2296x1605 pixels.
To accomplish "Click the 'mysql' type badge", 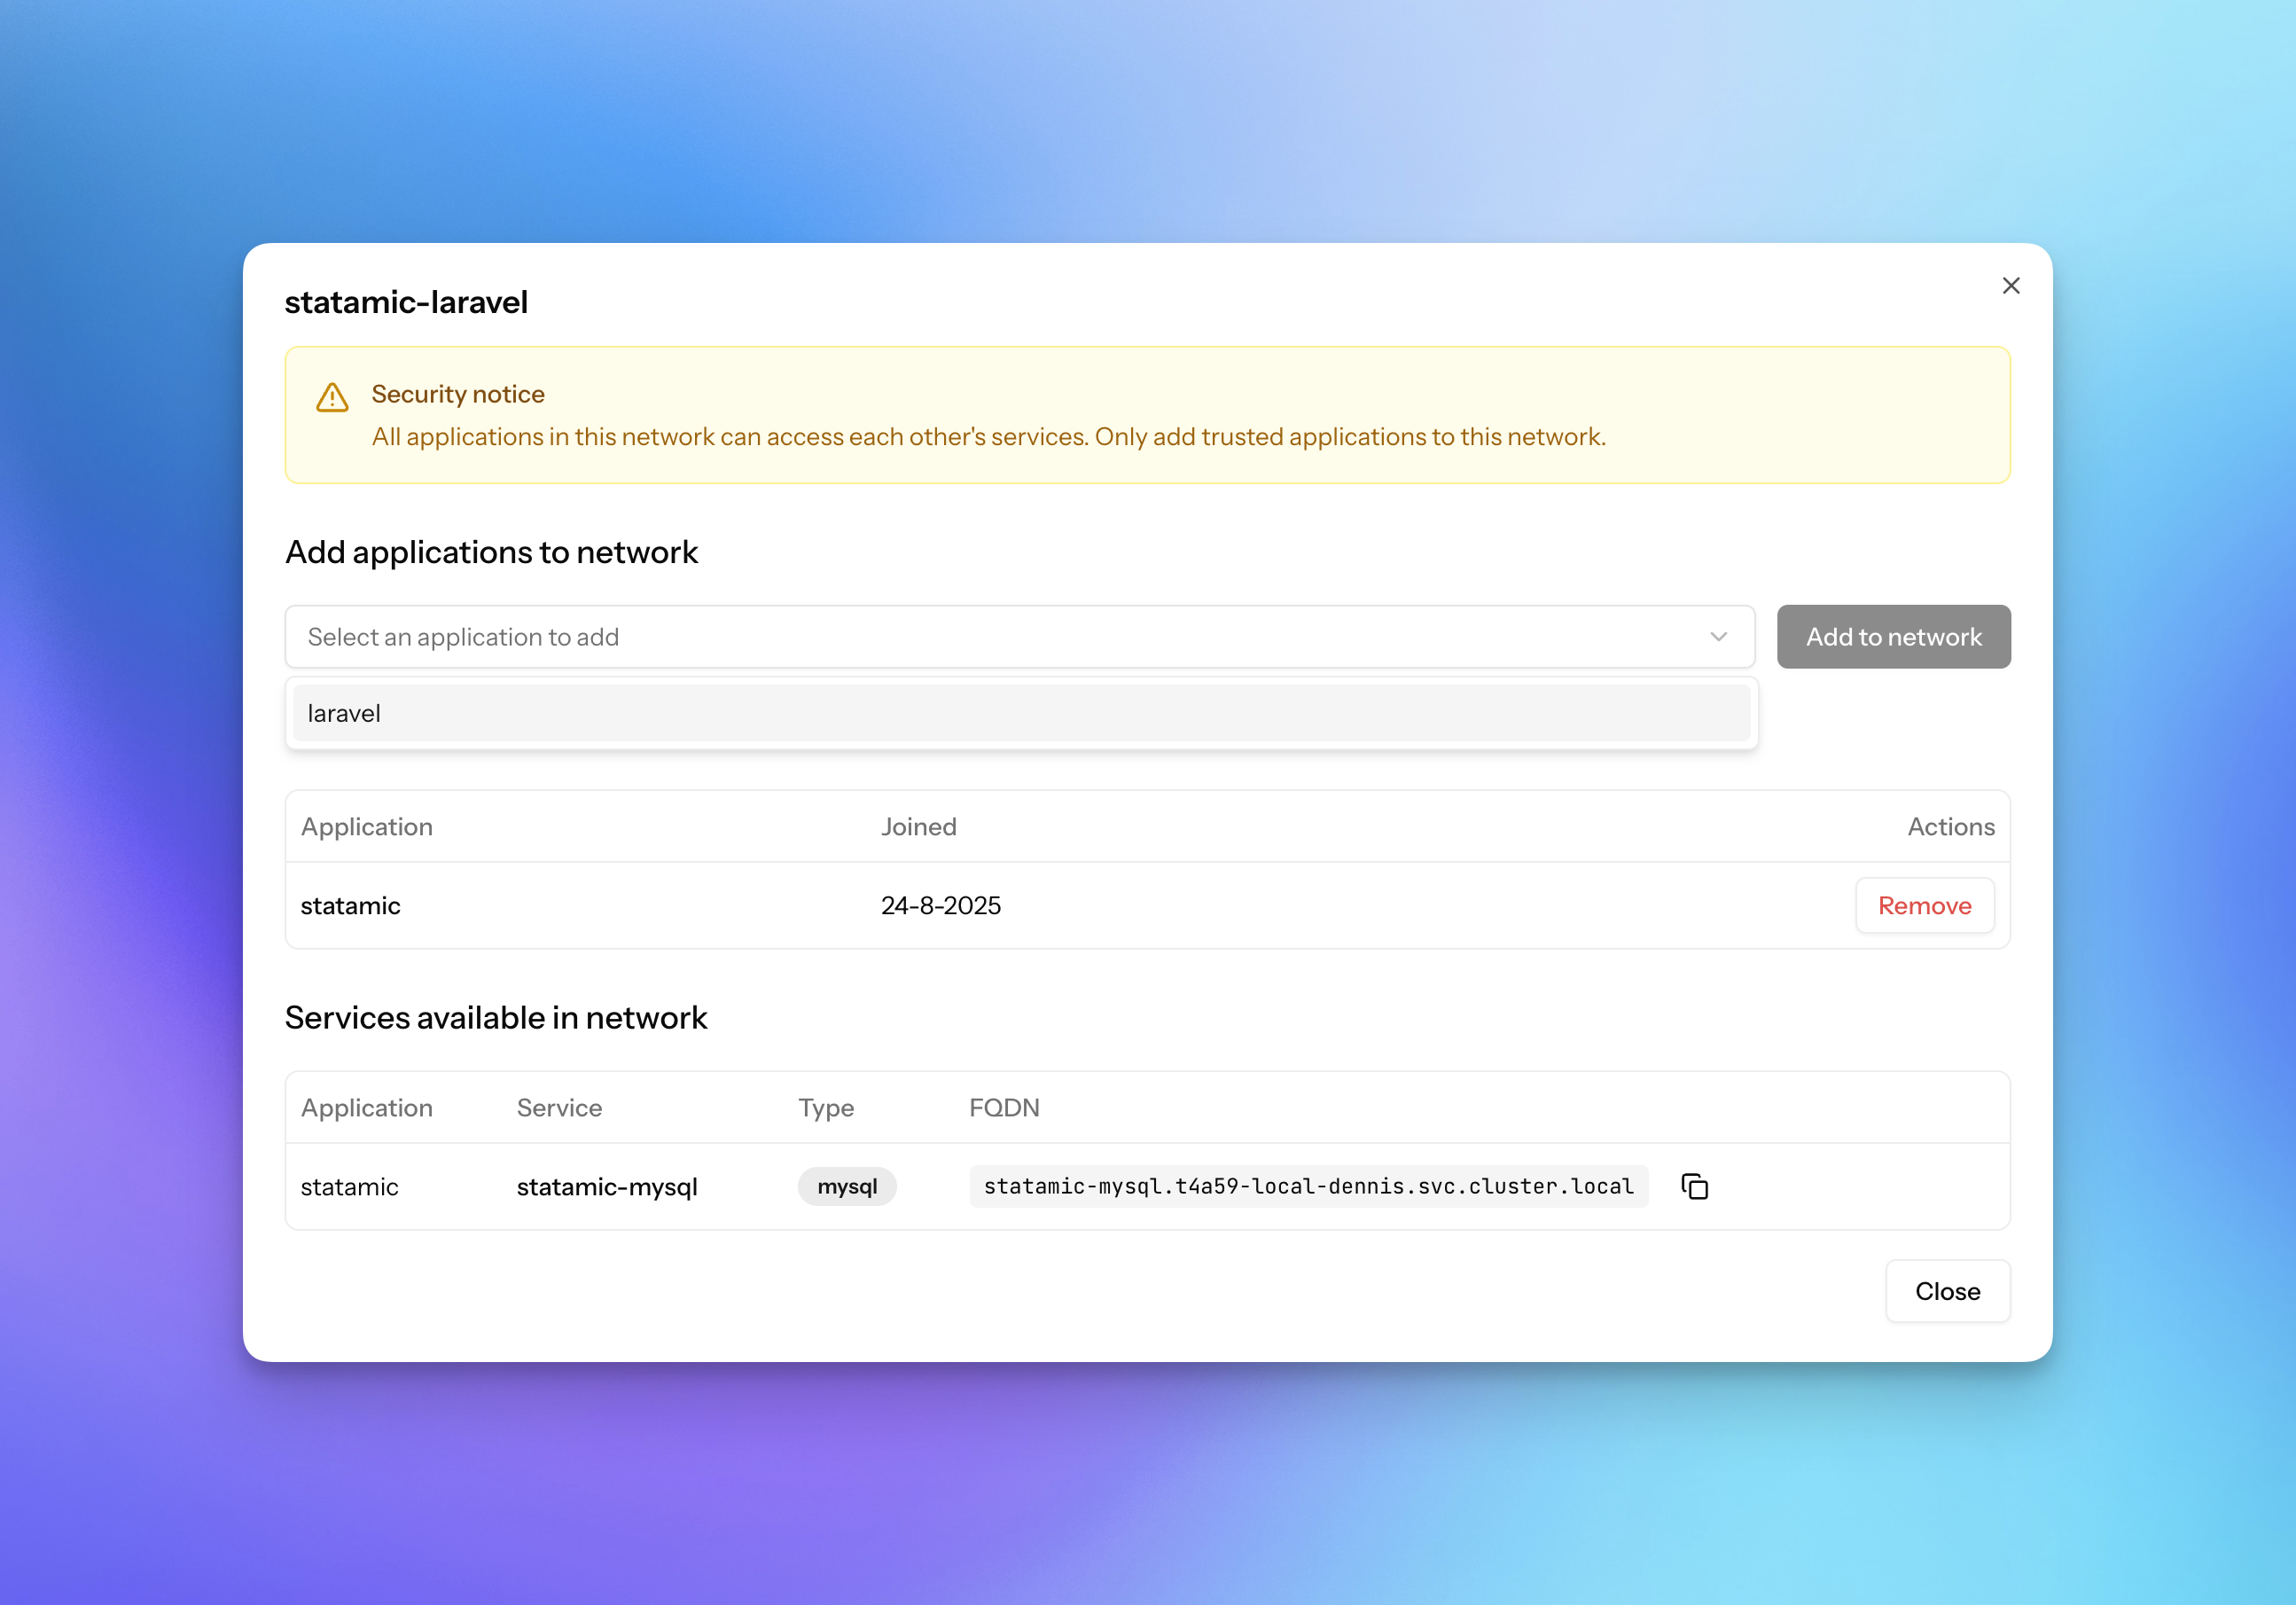I will pos(846,1186).
